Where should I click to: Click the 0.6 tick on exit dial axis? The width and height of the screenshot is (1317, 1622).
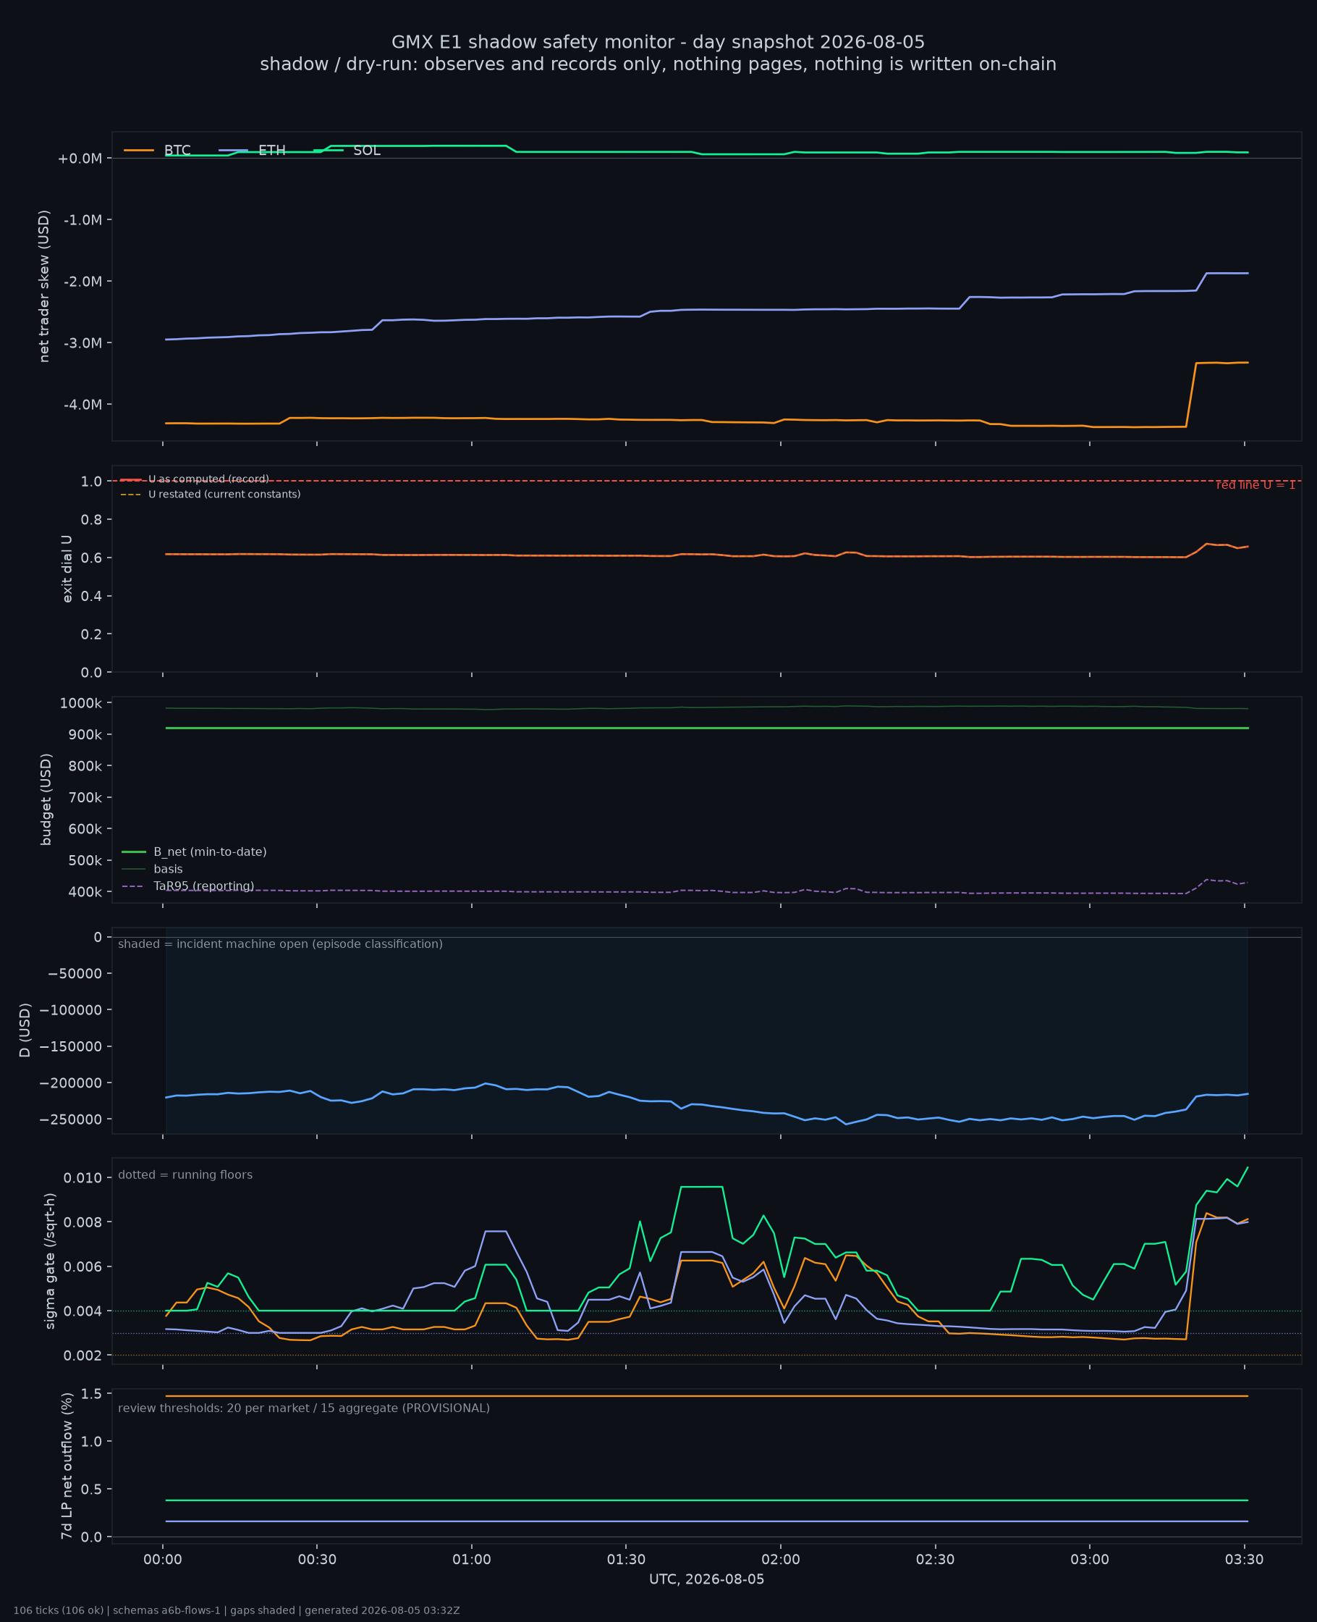click(x=91, y=558)
